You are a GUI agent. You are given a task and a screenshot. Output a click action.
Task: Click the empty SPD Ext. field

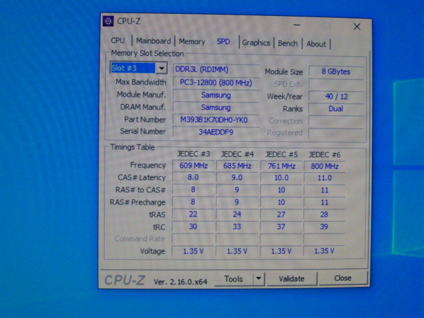tap(336, 84)
